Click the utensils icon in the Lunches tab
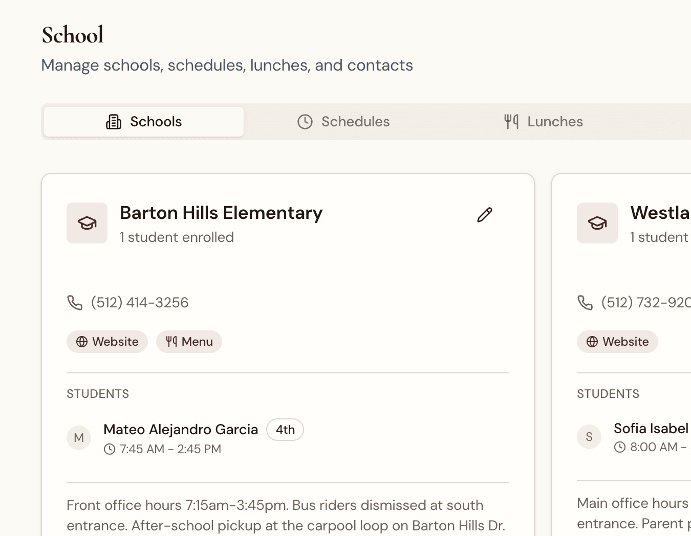 tap(510, 122)
